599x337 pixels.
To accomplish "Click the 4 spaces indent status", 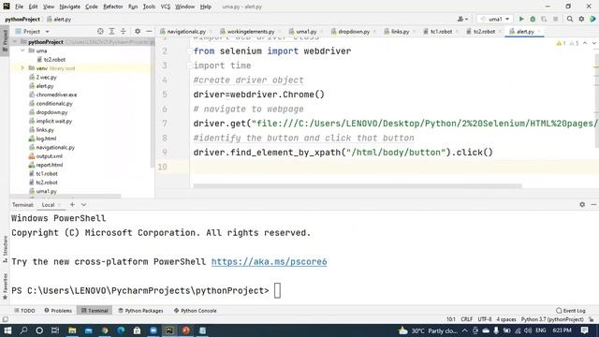I will click(x=506, y=319).
